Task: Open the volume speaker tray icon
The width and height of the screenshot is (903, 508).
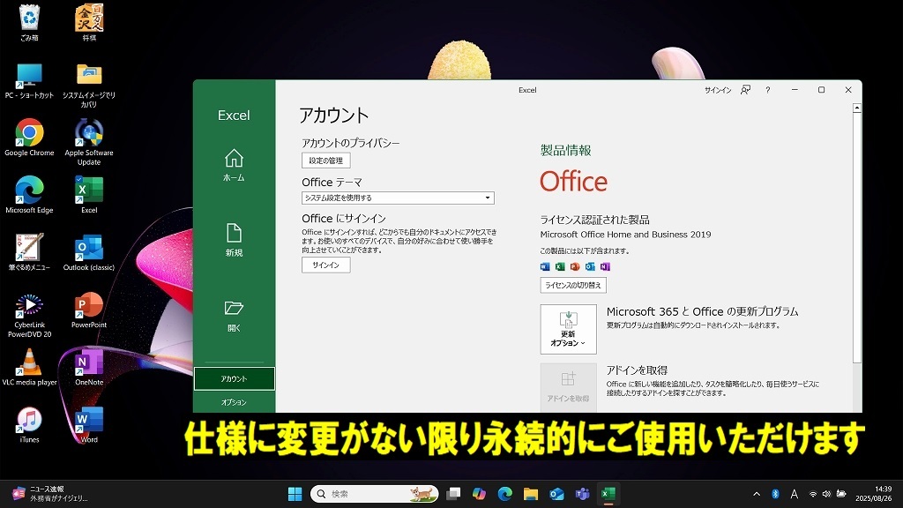Action: tap(826, 494)
